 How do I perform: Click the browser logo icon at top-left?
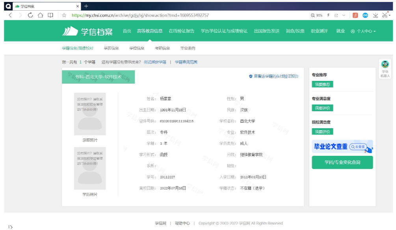[8, 6]
